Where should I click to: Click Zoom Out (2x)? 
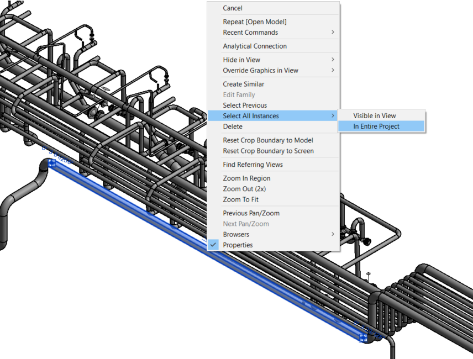point(244,189)
